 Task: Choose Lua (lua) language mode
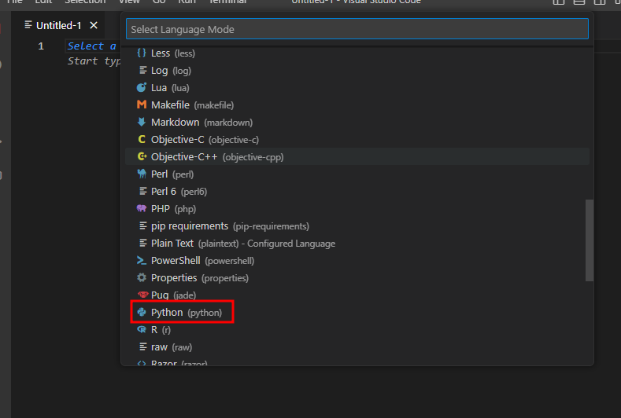pos(357,87)
